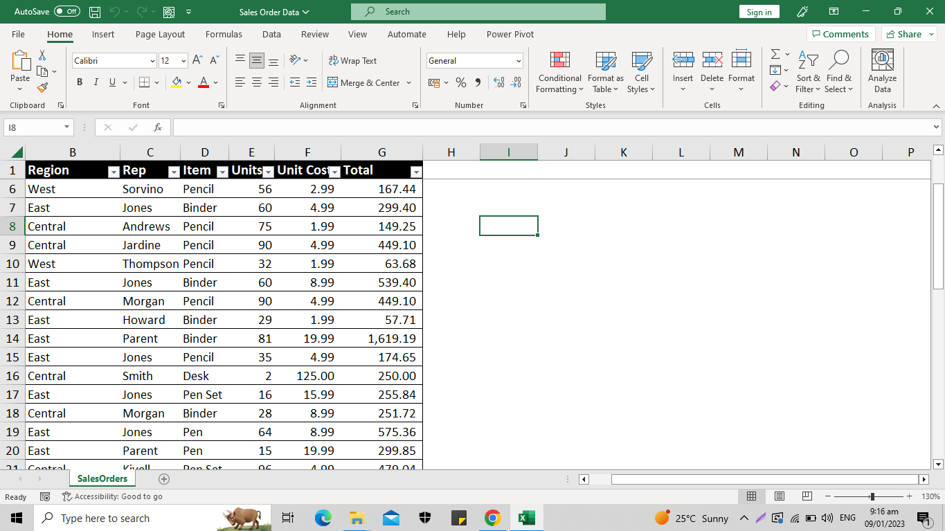The height and width of the screenshot is (531, 945).
Task: Increase font size with the larger A icon
Action: (x=197, y=60)
